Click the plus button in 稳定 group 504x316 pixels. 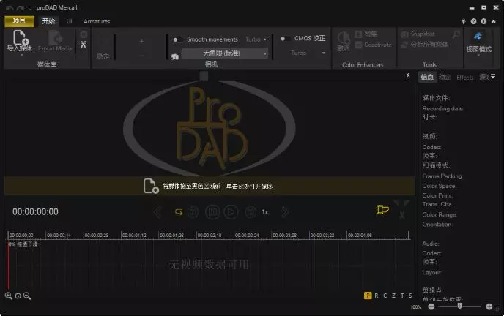141,42
